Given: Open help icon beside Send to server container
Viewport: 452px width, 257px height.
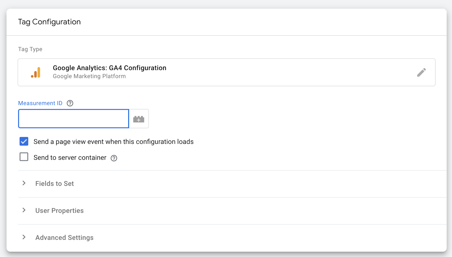Looking at the screenshot, I should coord(114,158).
